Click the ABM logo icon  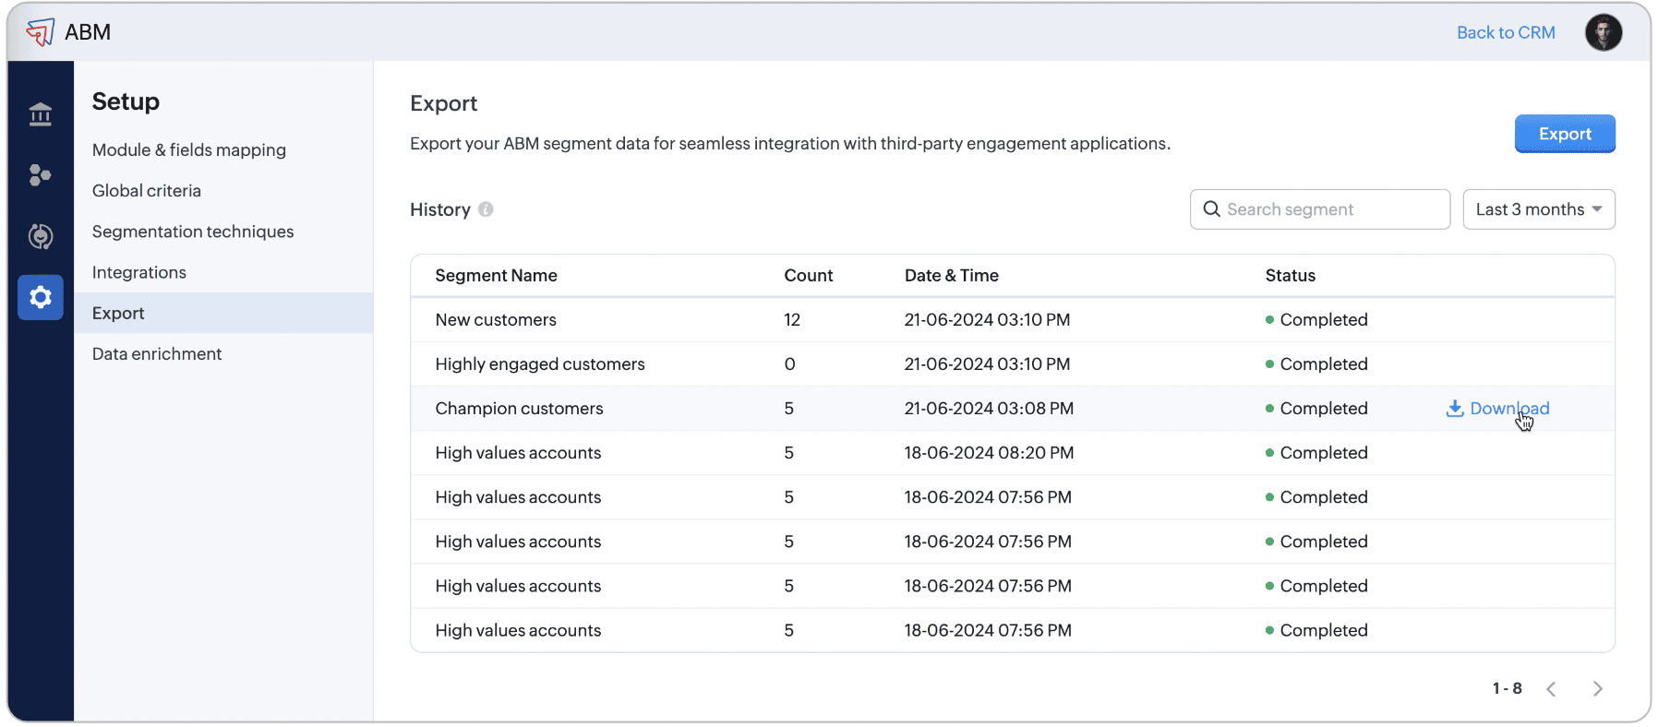pos(41,32)
